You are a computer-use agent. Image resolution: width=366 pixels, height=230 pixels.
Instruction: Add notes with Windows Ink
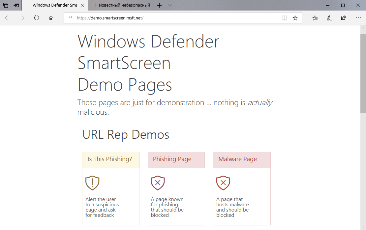point(329,18)
